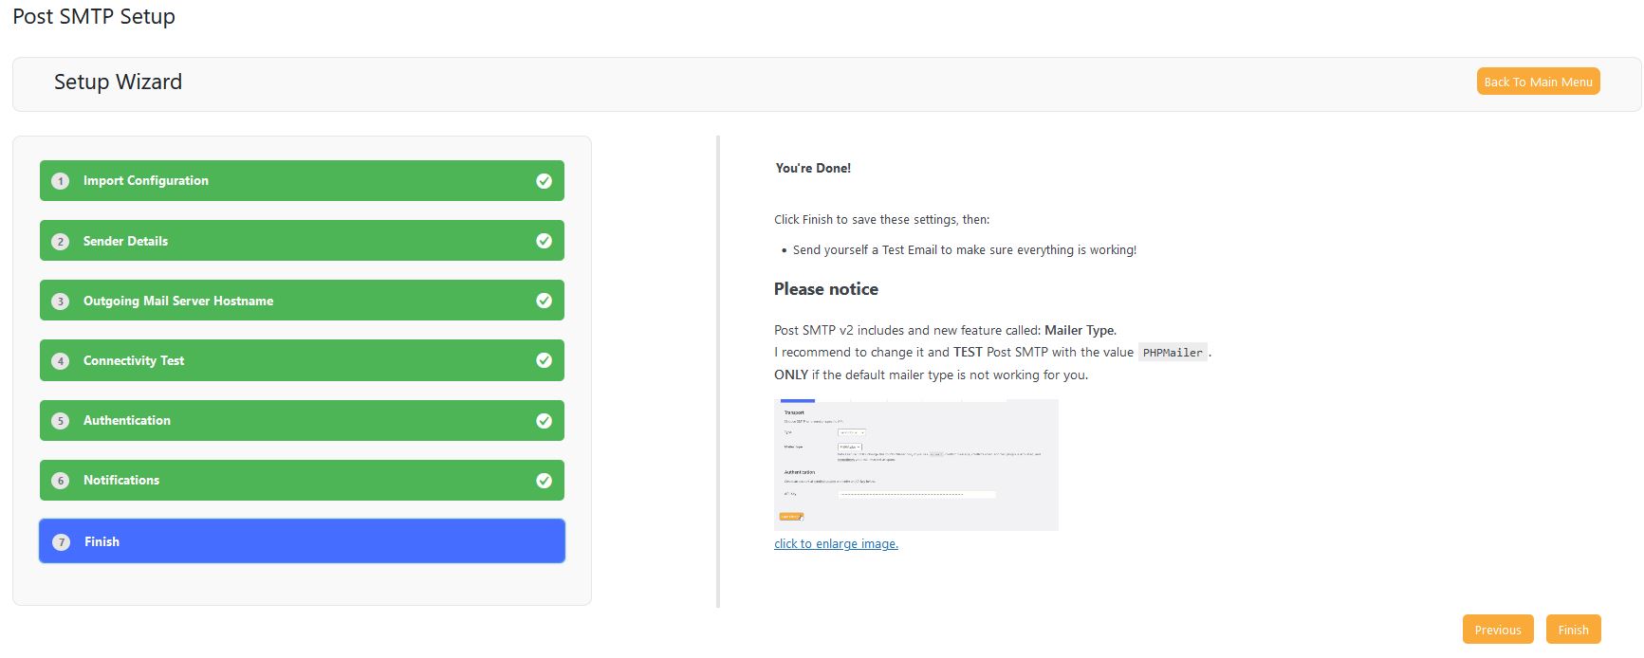
Task: Click checkmark icon on Authentication step
Action: click(545, 421)
